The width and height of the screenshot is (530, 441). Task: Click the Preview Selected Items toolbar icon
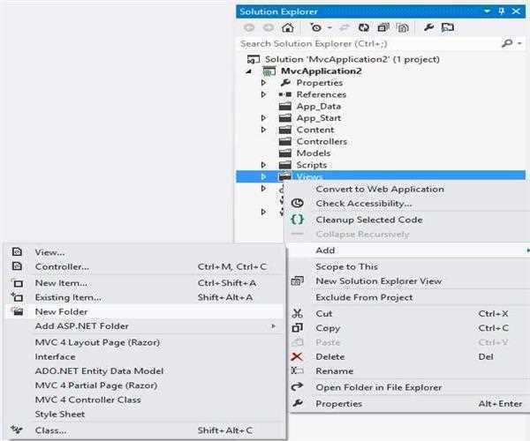(447, 27)
